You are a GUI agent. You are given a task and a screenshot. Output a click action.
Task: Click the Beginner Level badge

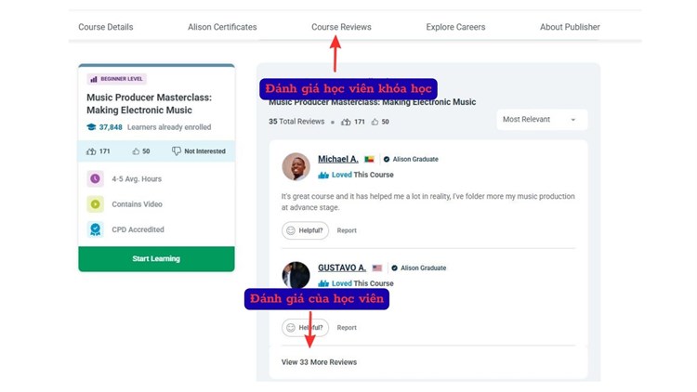[117, 80]
